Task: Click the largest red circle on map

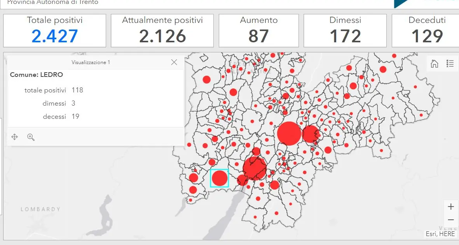Action: tap(289, 133)
